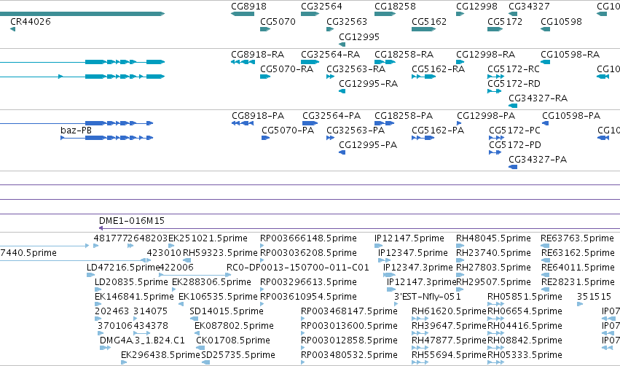Click the CG5162 gene label
Viewport: 620px width, 366px height.
(x=429, y=22)
